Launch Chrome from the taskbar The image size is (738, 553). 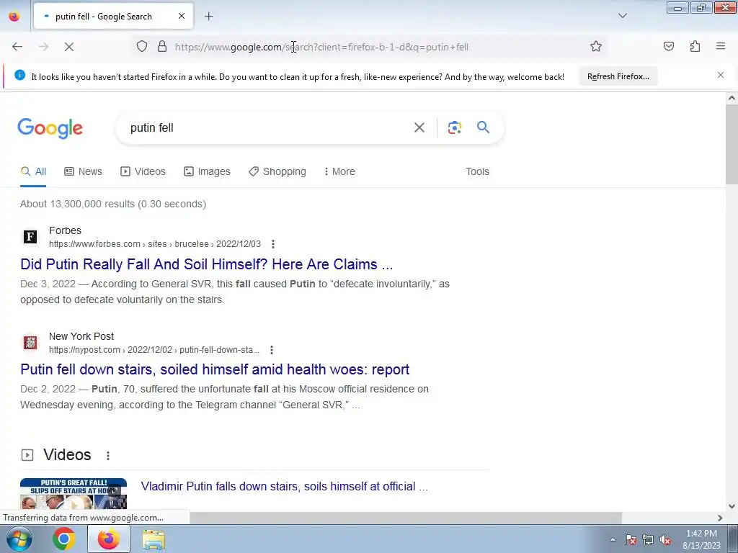point(64,539)
